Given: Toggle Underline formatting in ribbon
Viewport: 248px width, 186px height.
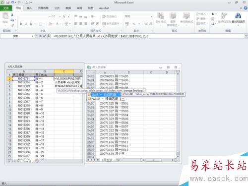Looking at the screenshot, I should point(31,24).
